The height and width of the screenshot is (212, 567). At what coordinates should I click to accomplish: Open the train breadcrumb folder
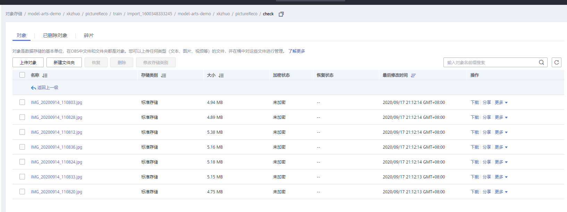pyautogui.click(x=117, y=14)
